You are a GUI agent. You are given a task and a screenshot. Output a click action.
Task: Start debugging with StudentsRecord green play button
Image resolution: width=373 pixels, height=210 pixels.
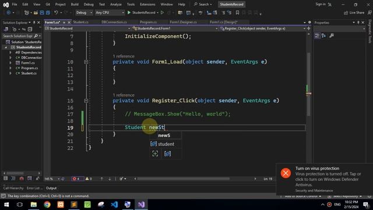tap(129, 12)
